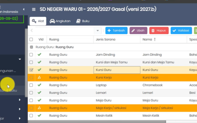This screenshot has width=197, height=123.
Task: Click the green check in Meja Guru row
Action: coord(39,100)
